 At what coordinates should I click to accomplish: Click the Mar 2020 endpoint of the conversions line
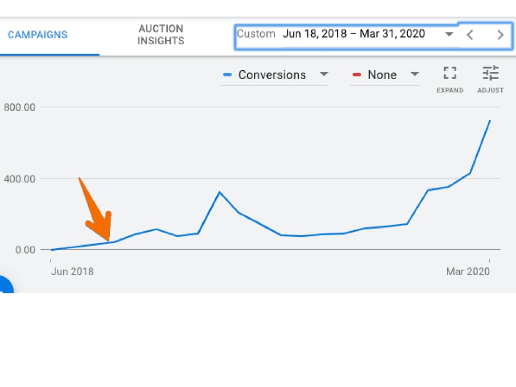[x=490, y=121]
